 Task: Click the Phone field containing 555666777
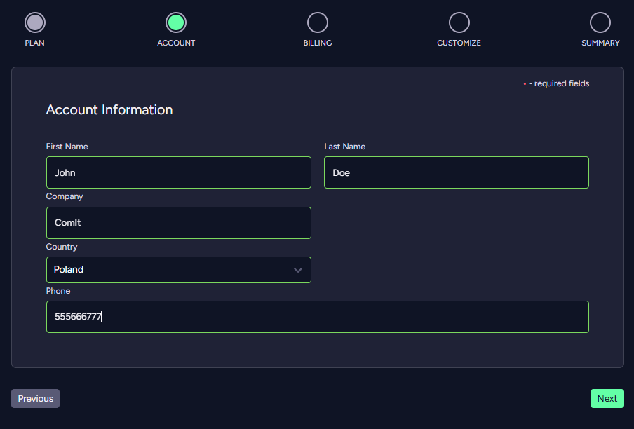tap(317, 317)
